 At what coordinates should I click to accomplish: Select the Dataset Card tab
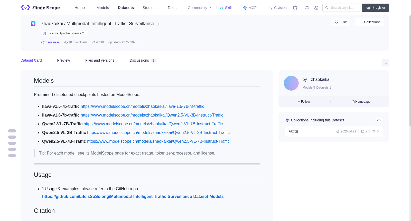[31, 60]
